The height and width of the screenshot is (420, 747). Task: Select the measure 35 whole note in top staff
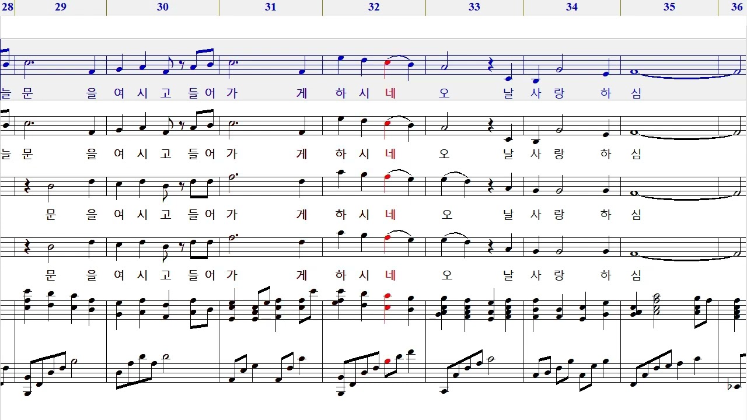[x=634, y=72]
